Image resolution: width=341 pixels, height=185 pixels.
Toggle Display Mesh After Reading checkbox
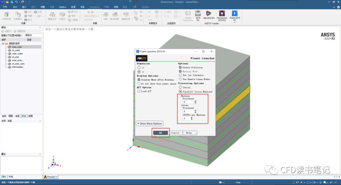(139, 80)
